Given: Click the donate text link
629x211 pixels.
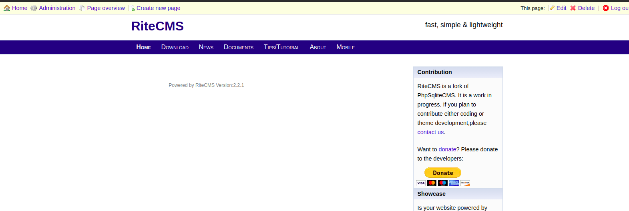Looking at the screenshot, I should pyautogui.click(x=447, y=149).
